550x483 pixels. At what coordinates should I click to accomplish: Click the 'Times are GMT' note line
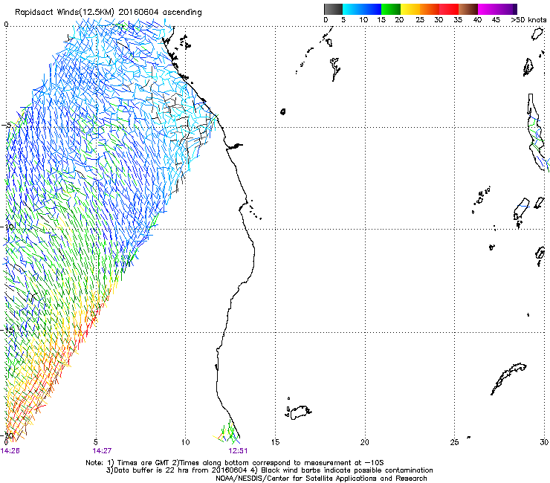coord(235,463)
